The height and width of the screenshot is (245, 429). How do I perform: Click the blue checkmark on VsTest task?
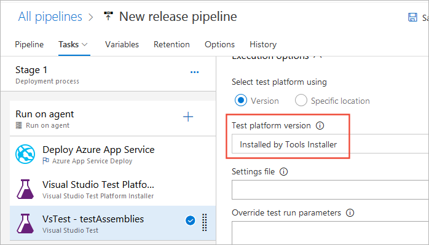pyautogui.click(x=190, y=220)
